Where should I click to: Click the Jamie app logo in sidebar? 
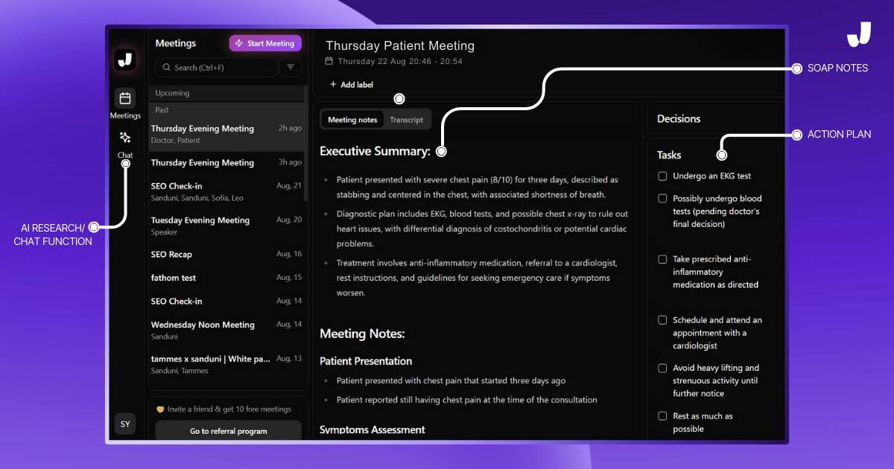click(x=125, y=60)
